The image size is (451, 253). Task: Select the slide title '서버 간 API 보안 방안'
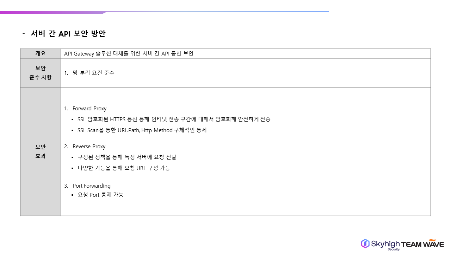(x=68, y=34)
